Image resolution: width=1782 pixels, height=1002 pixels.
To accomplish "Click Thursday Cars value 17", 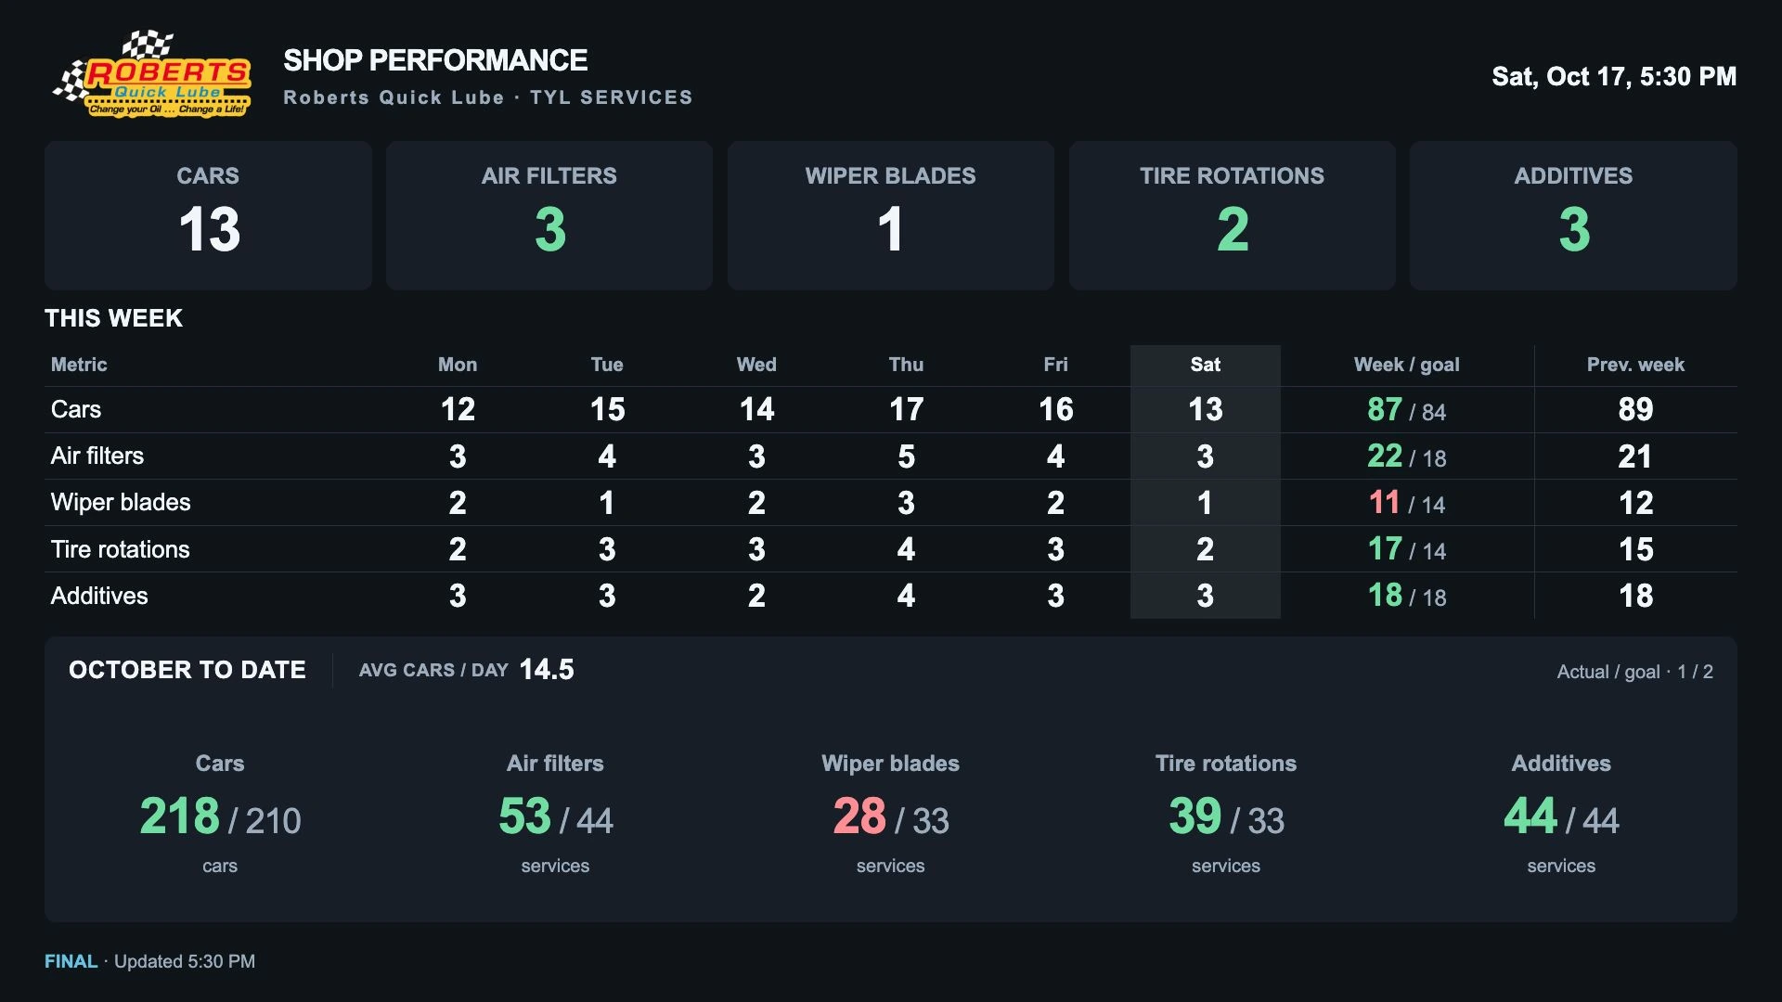I will (x=906, y=409).
